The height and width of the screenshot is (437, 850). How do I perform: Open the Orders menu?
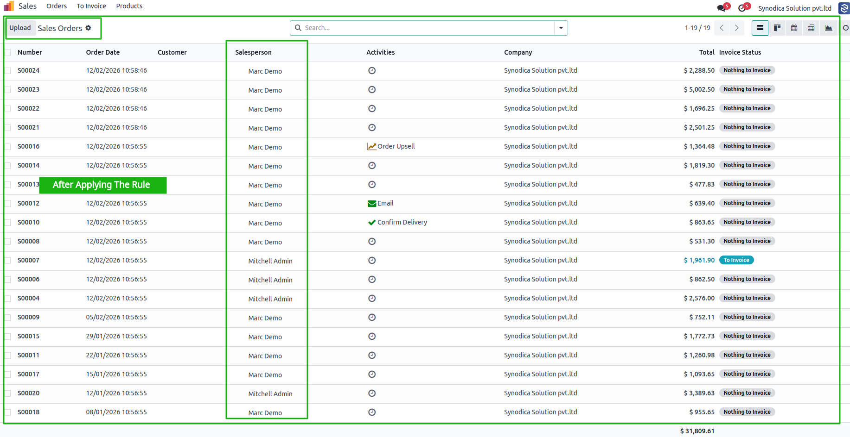(x=57, y=6)
